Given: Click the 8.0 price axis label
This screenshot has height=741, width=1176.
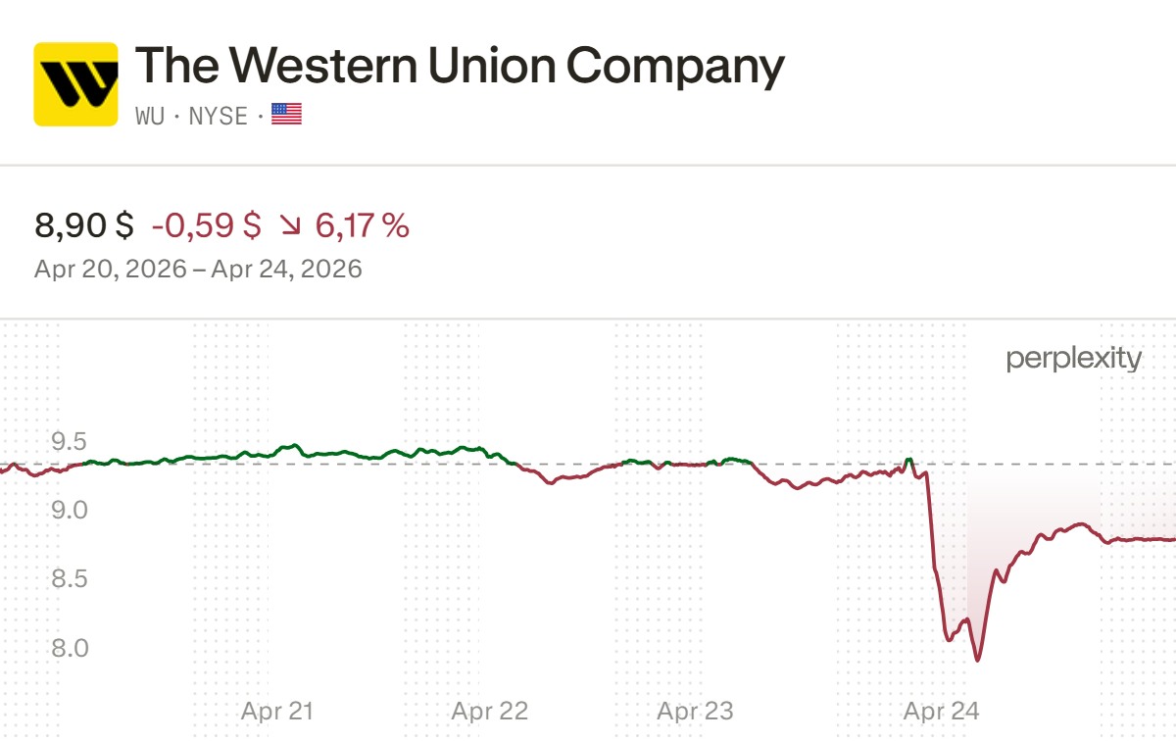Looking at the screenshot, I should click(x=69, y=648).
